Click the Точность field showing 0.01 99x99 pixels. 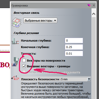point(74,54)
